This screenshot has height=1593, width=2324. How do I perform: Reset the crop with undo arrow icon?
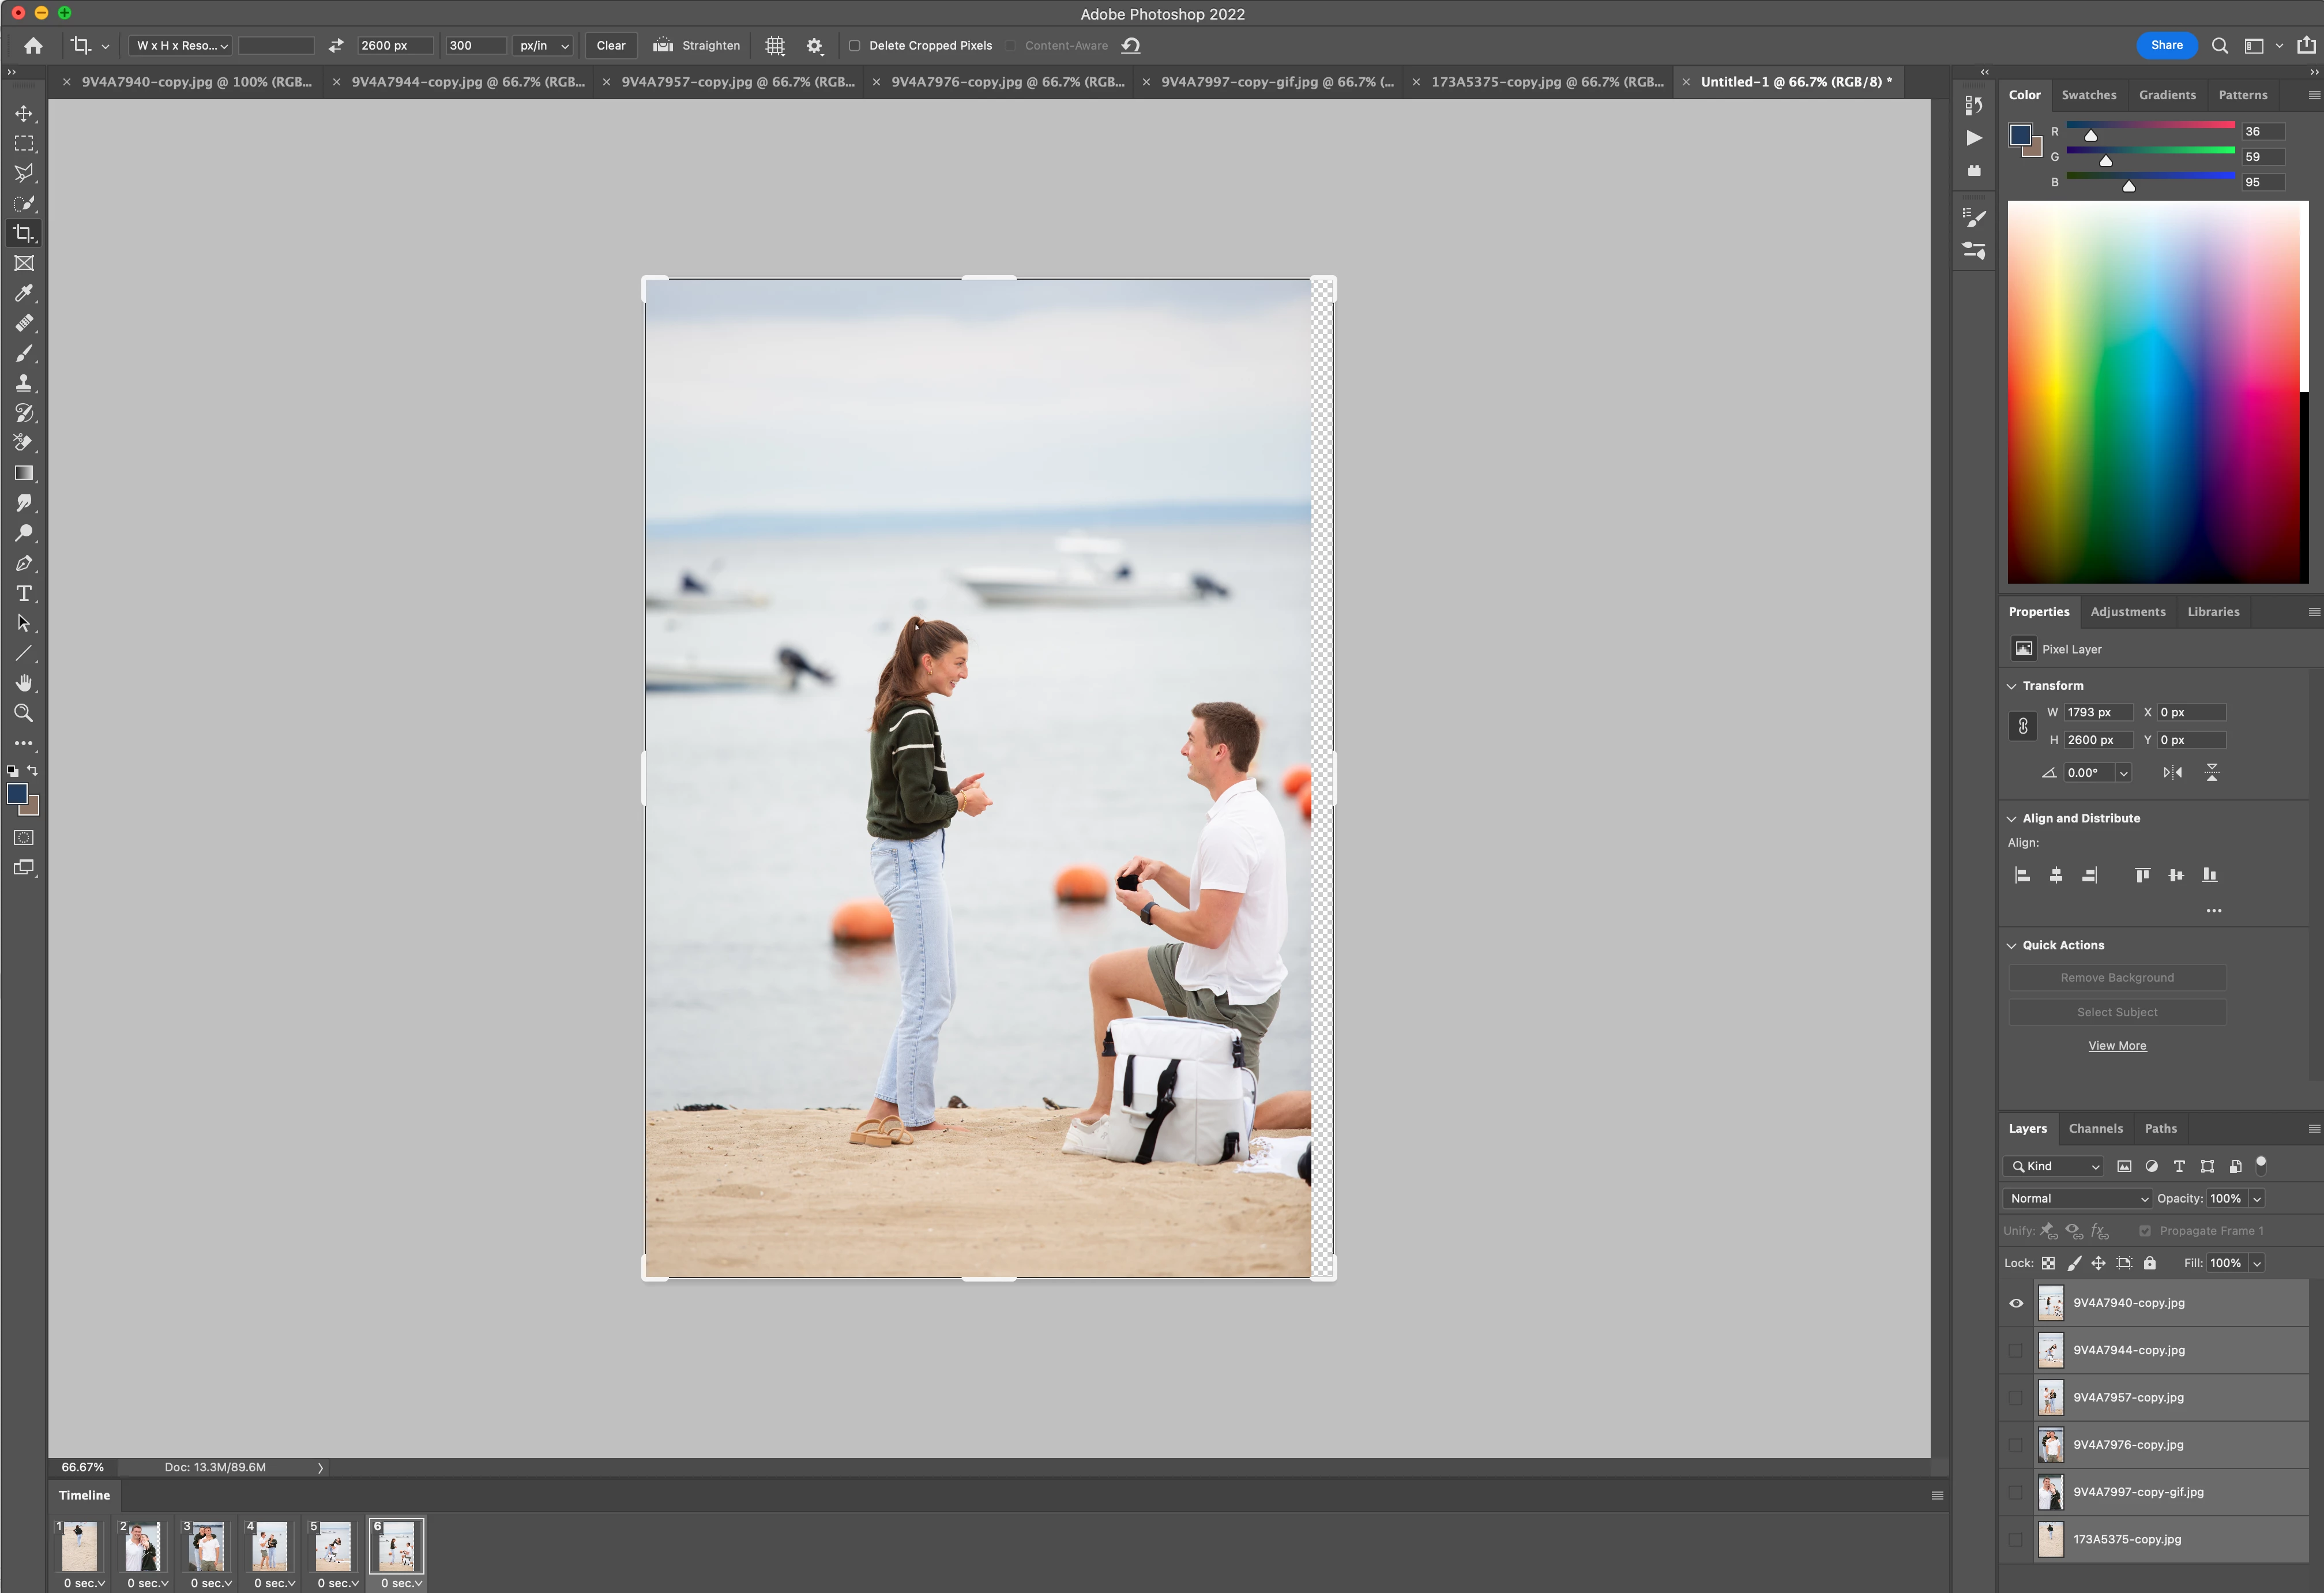pos(1131,46)
